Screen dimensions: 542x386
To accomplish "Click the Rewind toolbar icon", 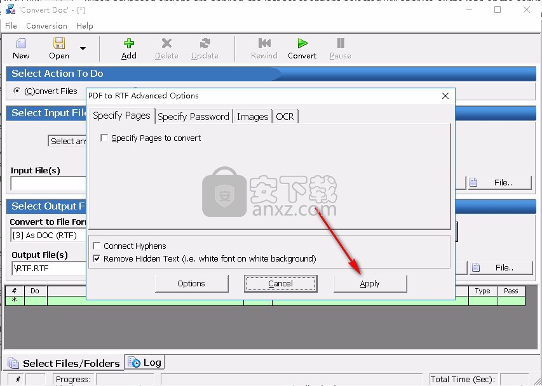I will click(264, 44).
